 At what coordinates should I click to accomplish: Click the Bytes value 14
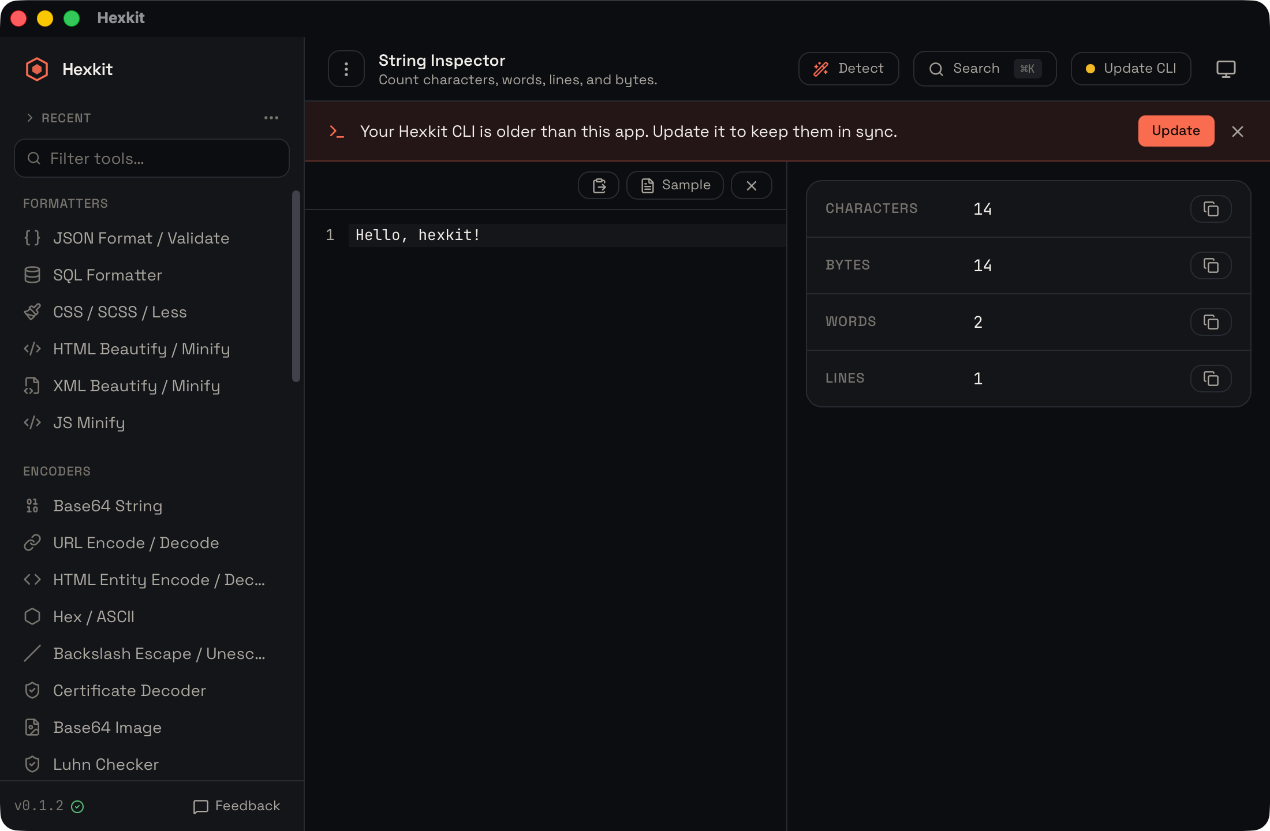(983, 265)
